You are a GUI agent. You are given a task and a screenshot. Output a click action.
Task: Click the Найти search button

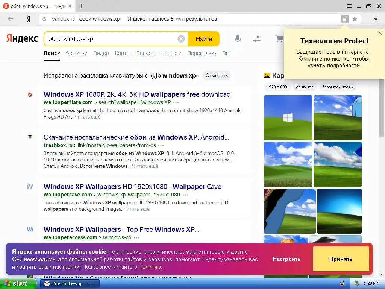point(203,39)
